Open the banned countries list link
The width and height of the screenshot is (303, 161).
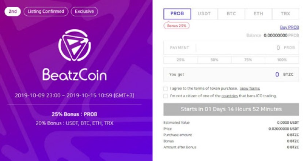(x=229, y=96)
